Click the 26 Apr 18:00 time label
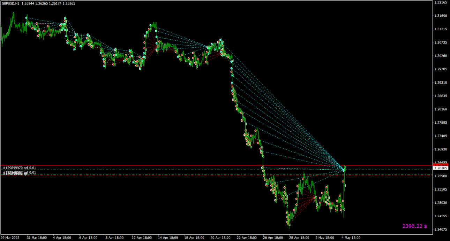 273,238
